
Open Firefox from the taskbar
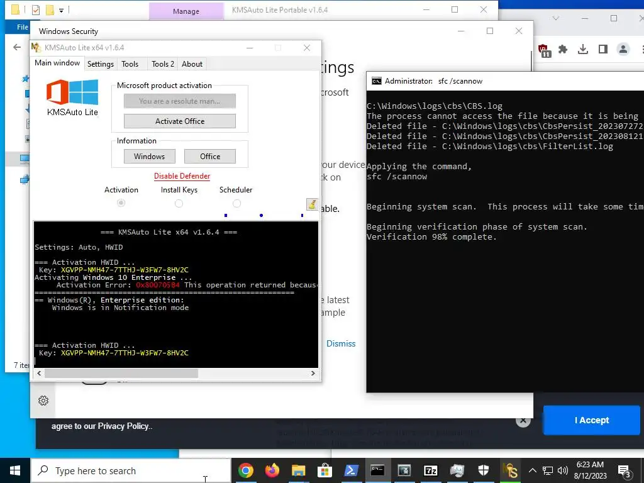[x=272, y=470]
